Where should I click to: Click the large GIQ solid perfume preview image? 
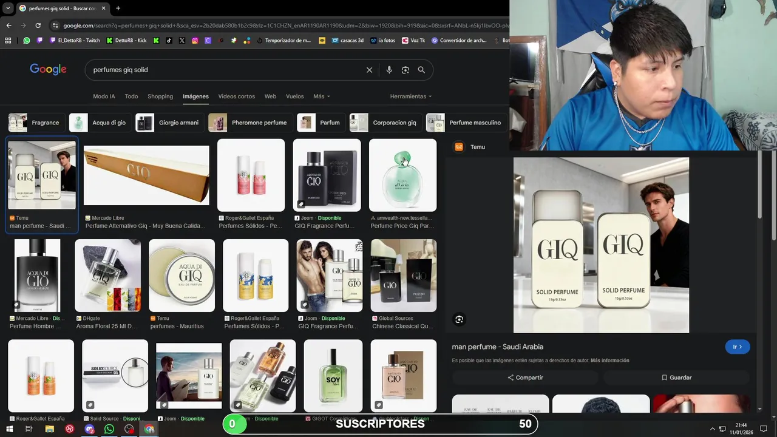tap(601, 245)
